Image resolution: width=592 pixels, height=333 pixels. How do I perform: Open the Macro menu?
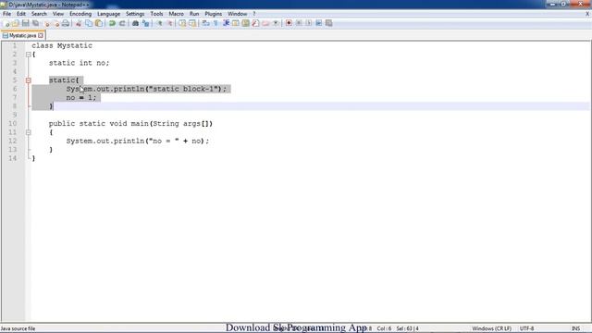pos(176,14)
